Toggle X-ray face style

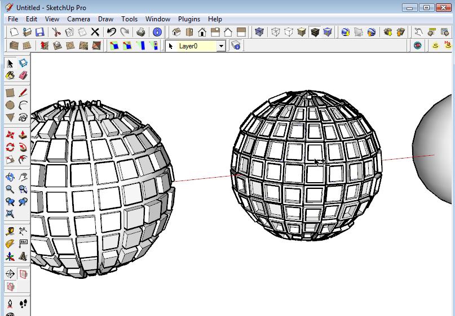click(259, 32)
